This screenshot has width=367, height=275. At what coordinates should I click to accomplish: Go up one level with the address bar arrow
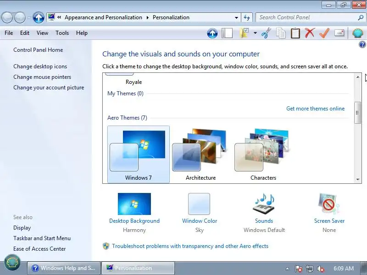[x=39, y=17]
